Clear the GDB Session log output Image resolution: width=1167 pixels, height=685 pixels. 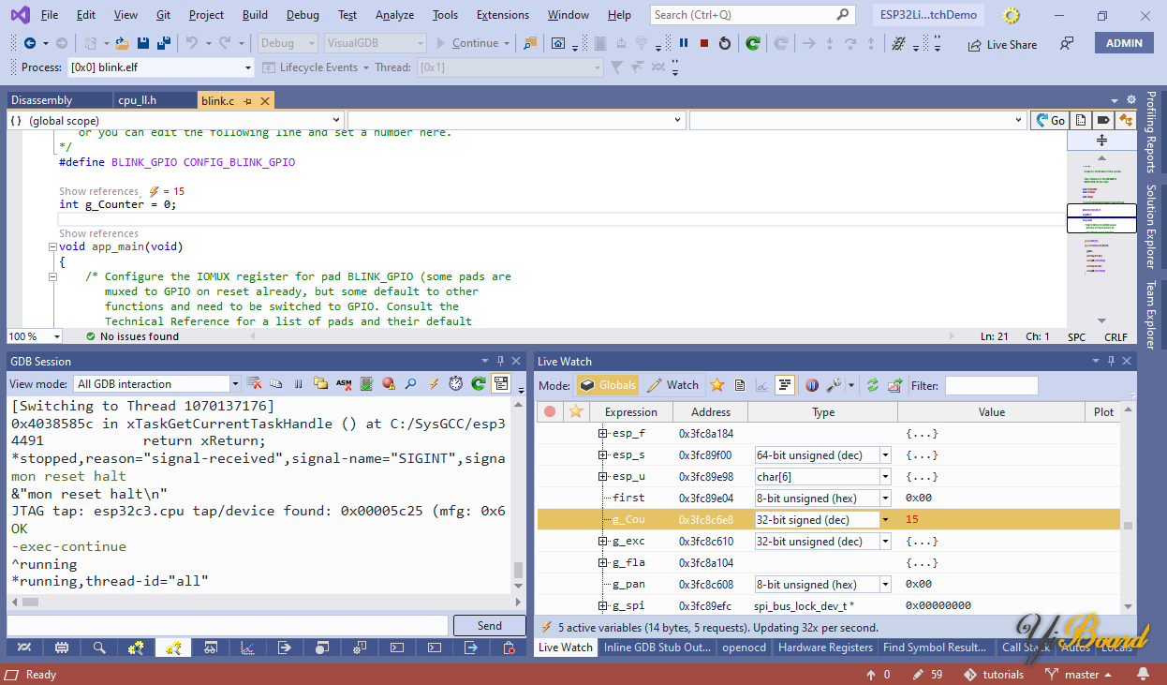pyautogui.click(x=254, y=383)
